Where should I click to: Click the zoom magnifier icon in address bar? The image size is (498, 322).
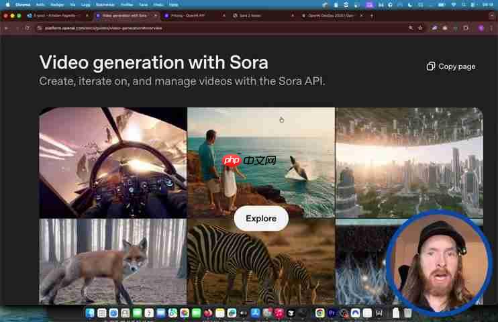pos(411,28)
